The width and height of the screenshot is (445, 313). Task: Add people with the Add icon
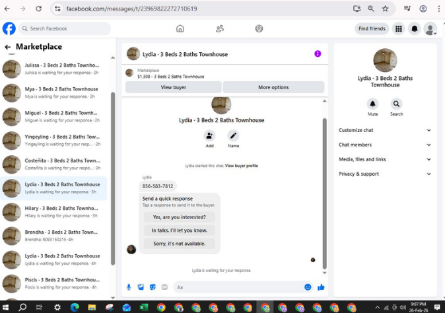[x=209, y=135]
